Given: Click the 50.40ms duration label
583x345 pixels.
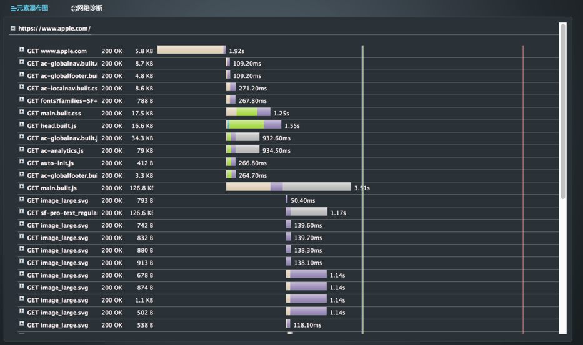Looking at the screenshot, I should pos(302,200).
